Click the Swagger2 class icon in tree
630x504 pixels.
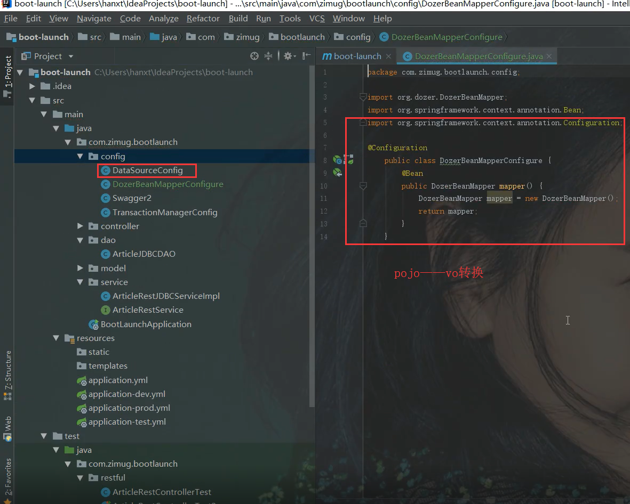[105, 198]
